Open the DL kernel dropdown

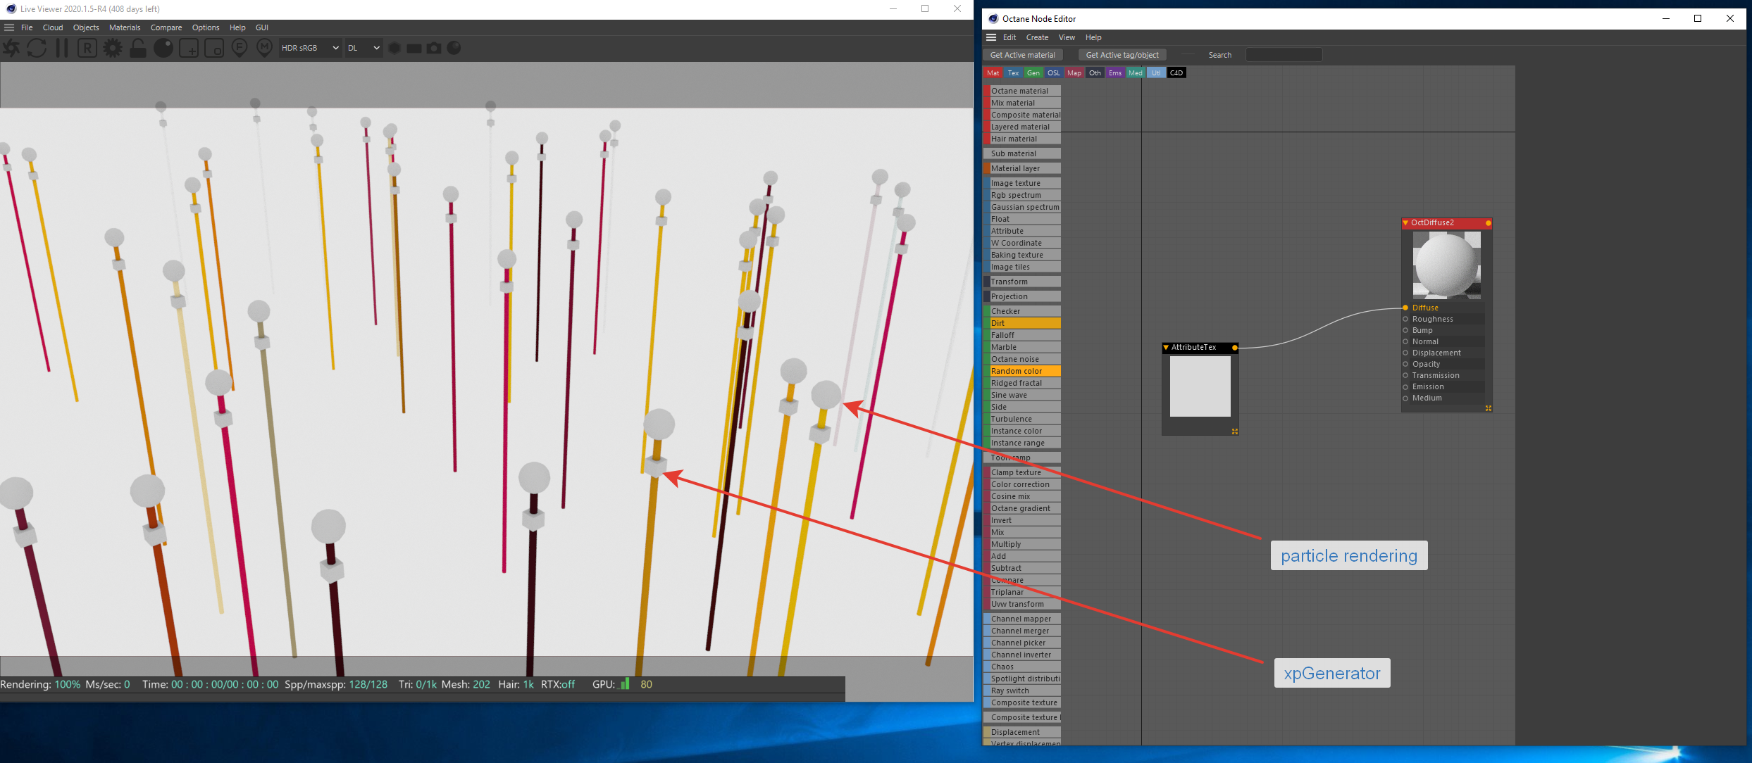pyautogui.click(x=364, y=48)
